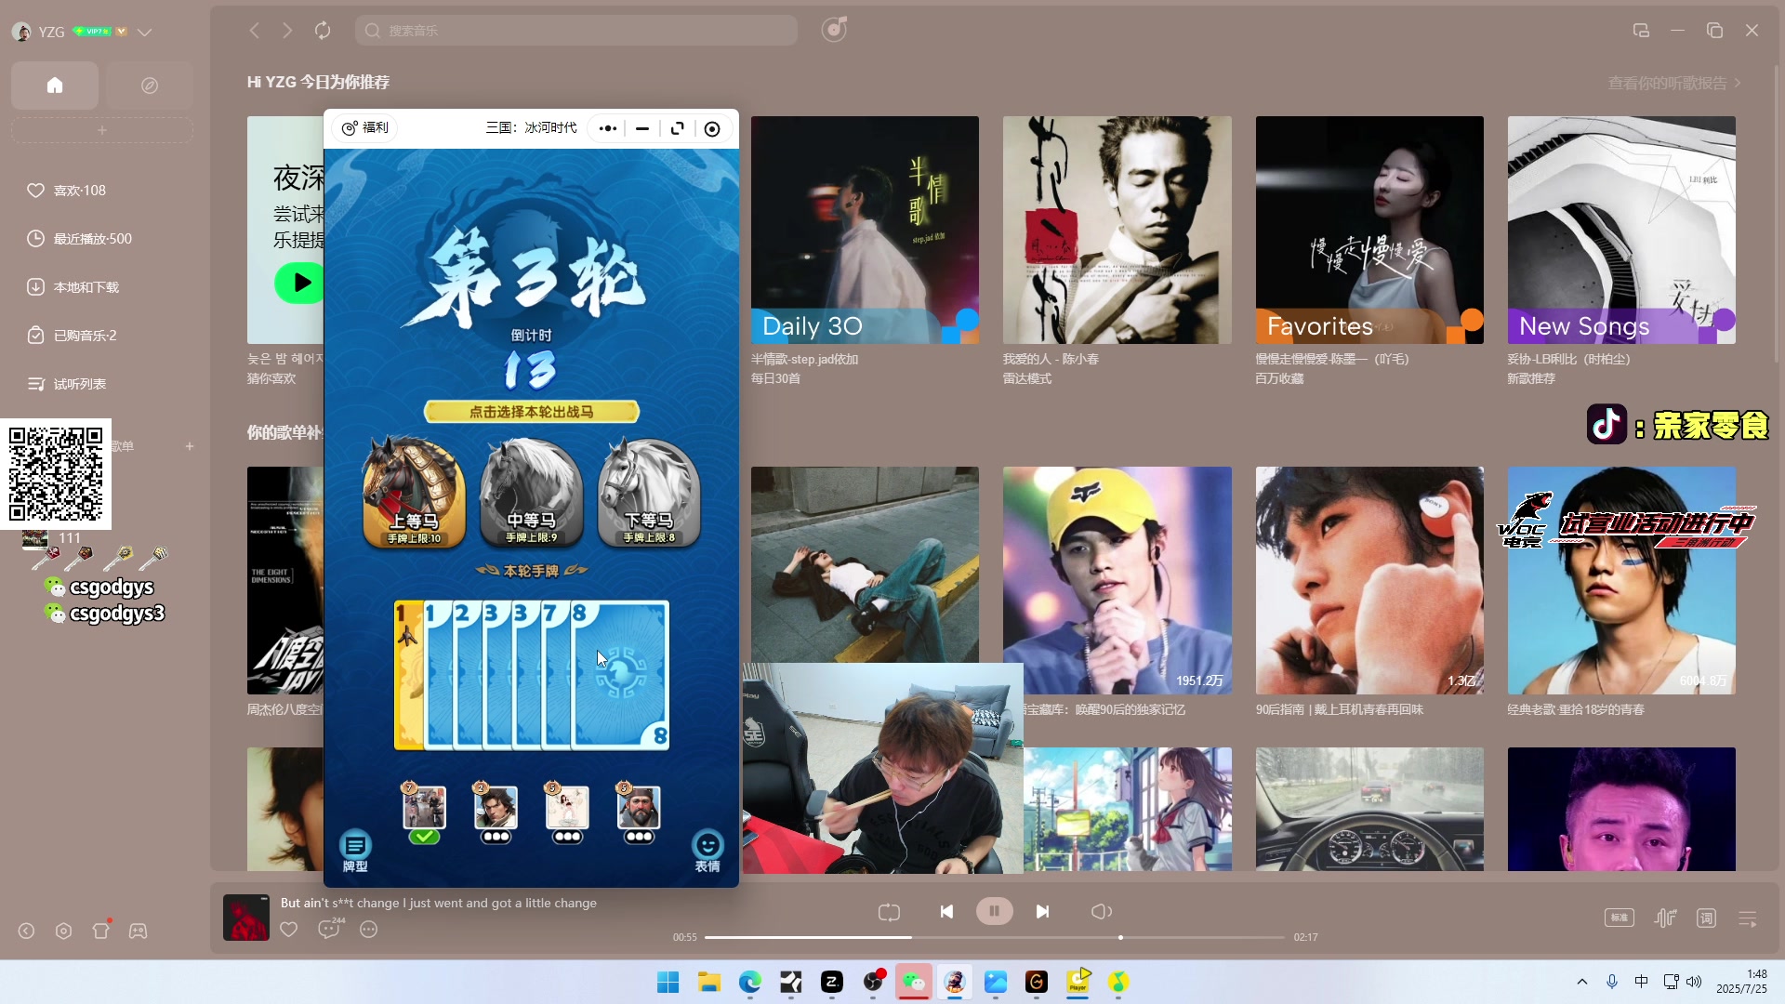Image resolution: width=1785 pixels, height=1004 pixels.
Task: Focus the 搜索音乐 search field
Action: tap(575, 31)
